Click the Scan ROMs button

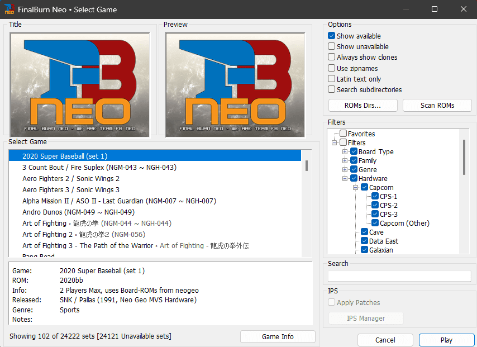click(437, 105)
